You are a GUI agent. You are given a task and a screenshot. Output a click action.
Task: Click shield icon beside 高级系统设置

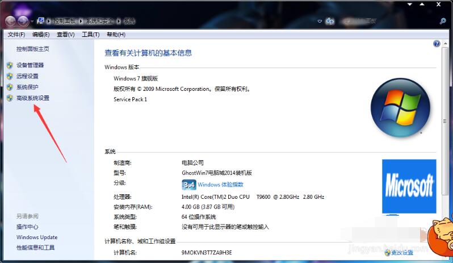10,98
